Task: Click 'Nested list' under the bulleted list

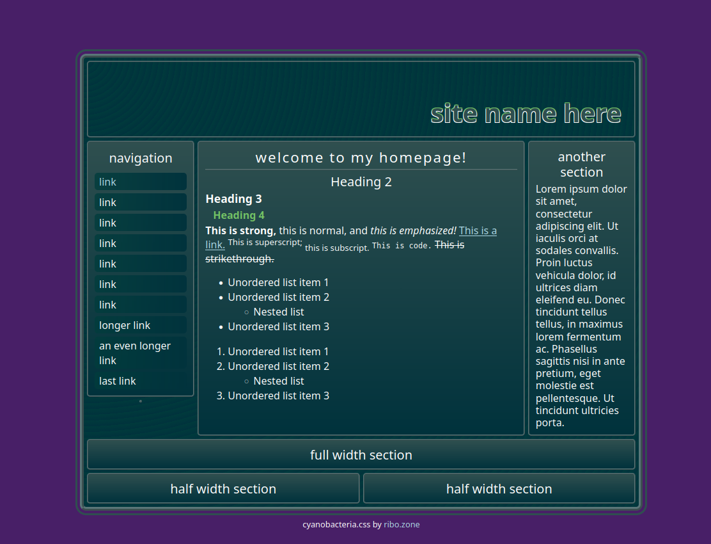Action: pyautogui.click(x=278, y=312)
